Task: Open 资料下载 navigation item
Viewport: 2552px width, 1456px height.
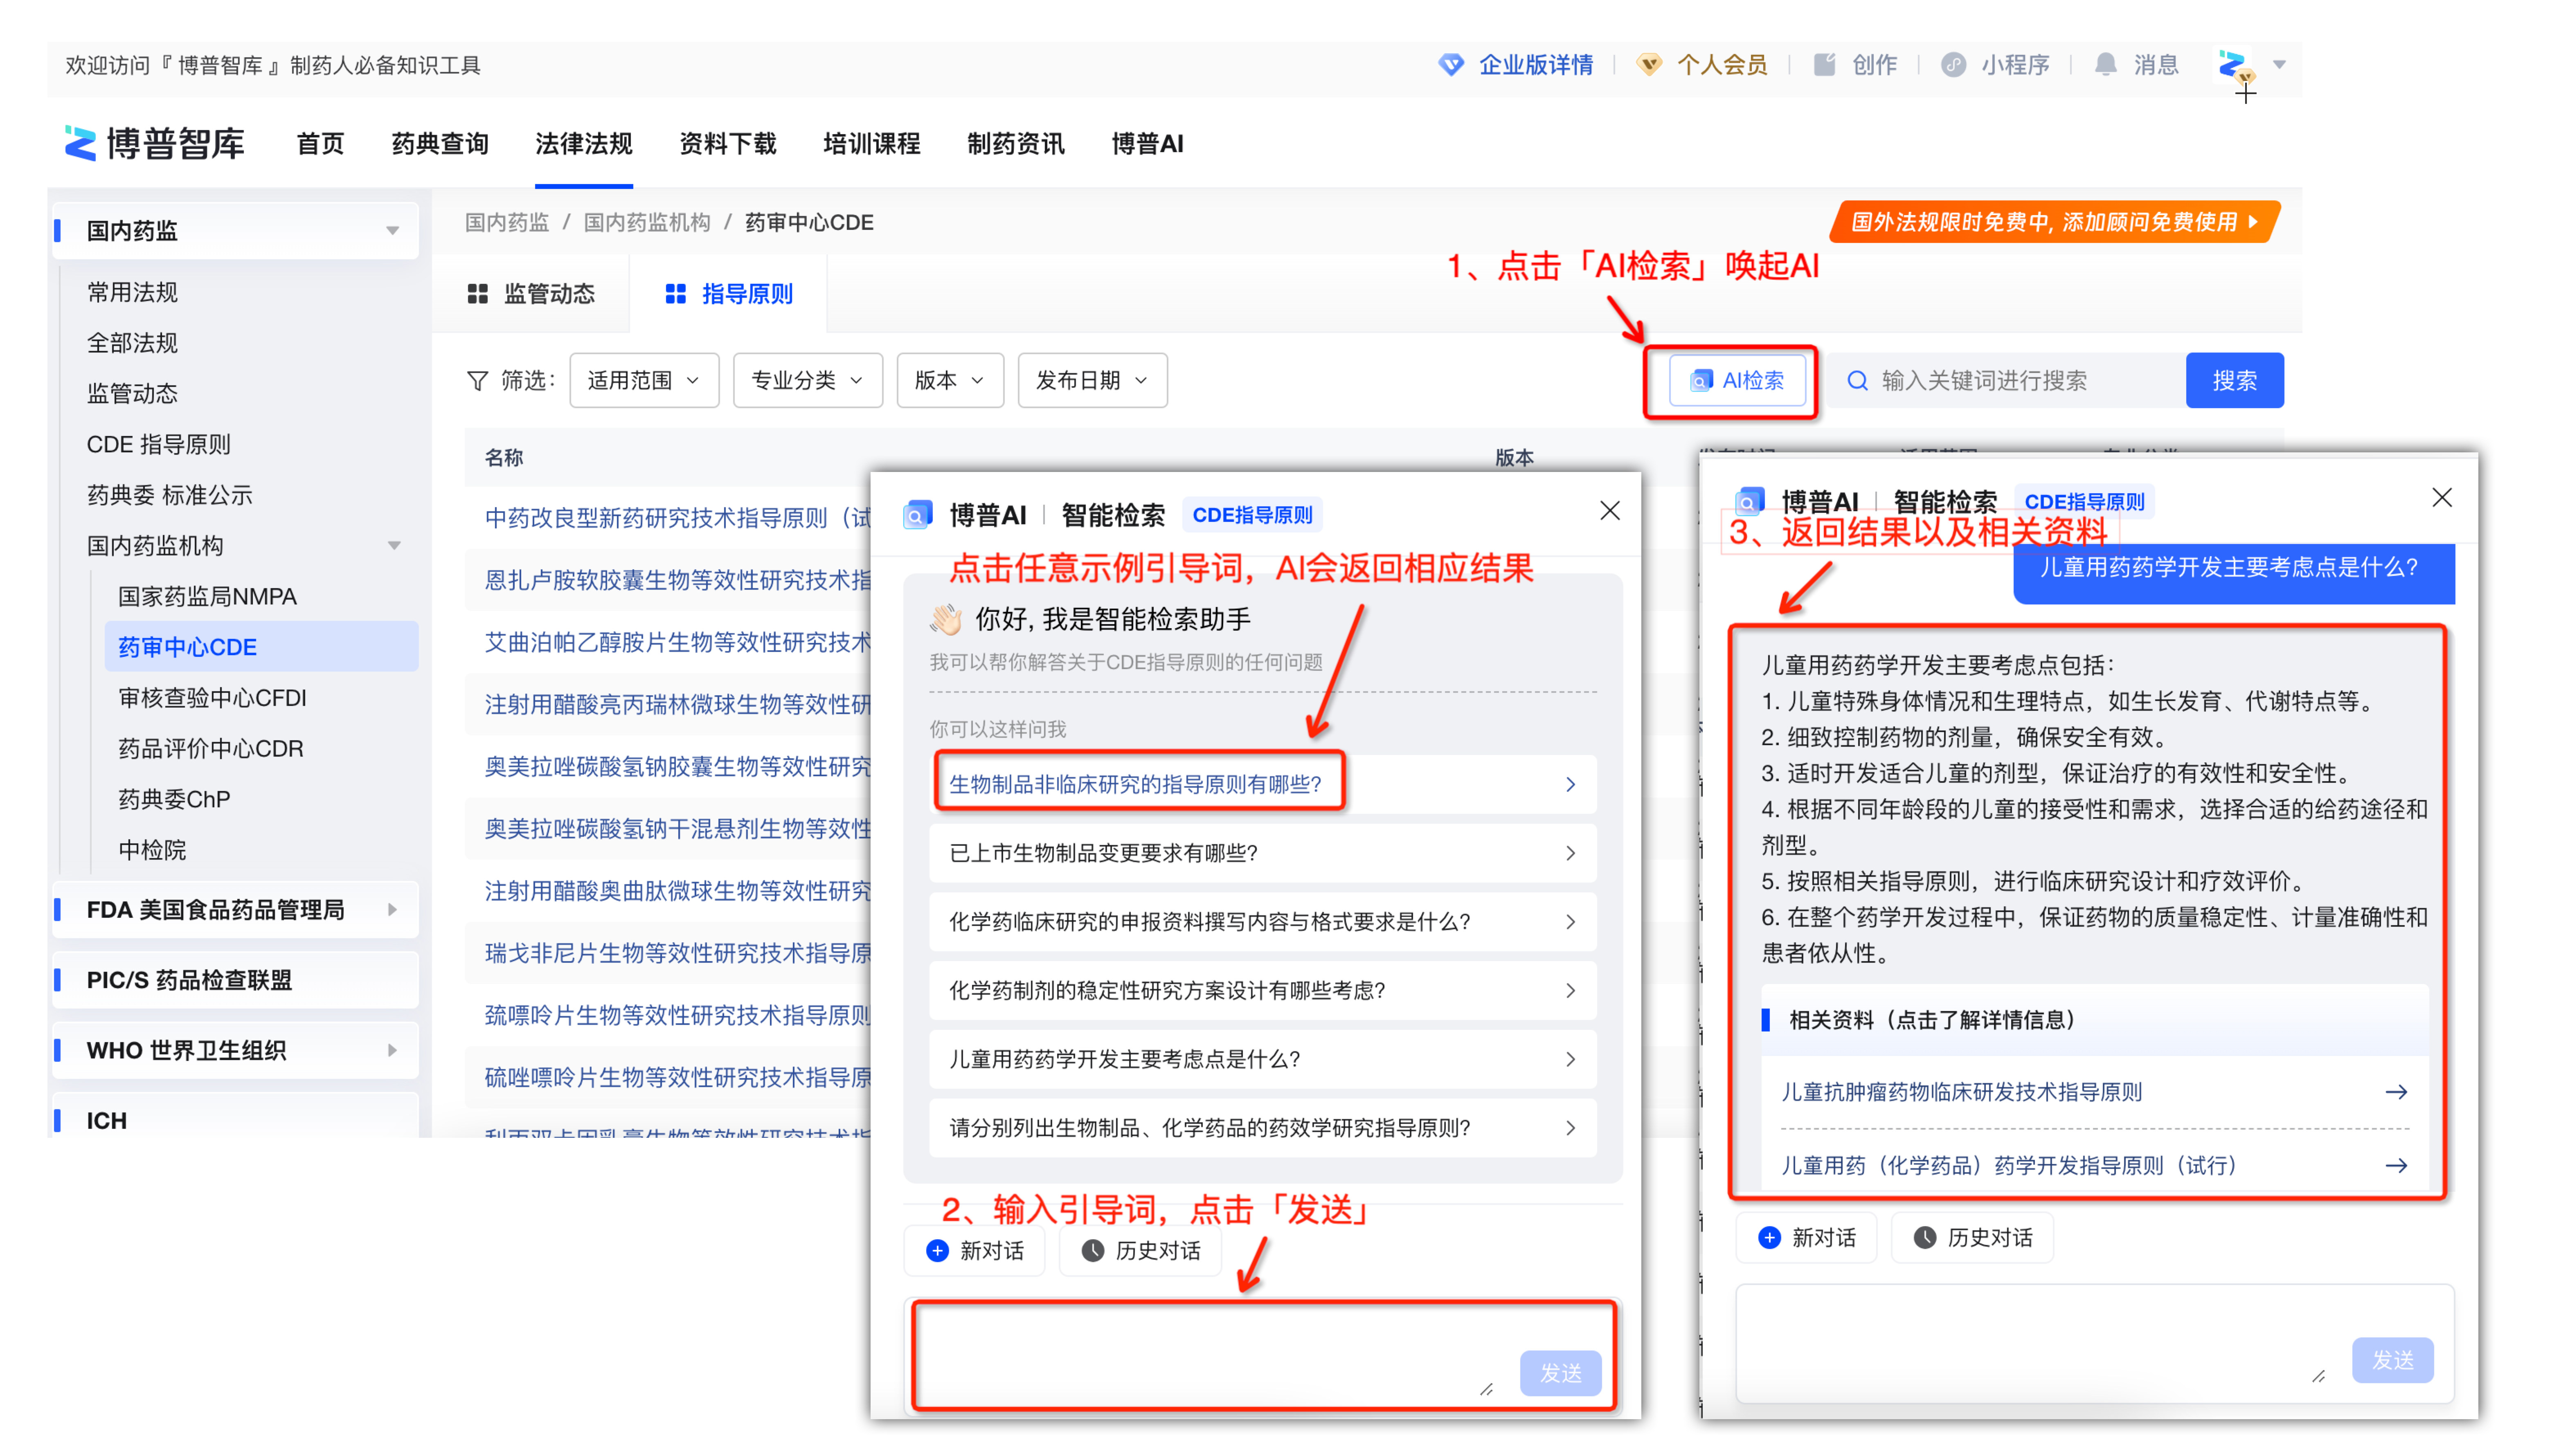Action: [x=728, y=144]
